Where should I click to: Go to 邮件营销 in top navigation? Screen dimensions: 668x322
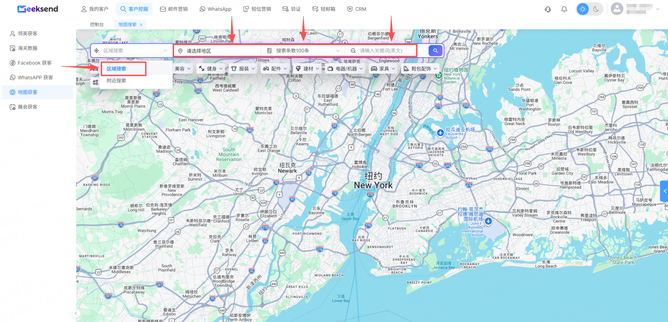click(174, 9)
